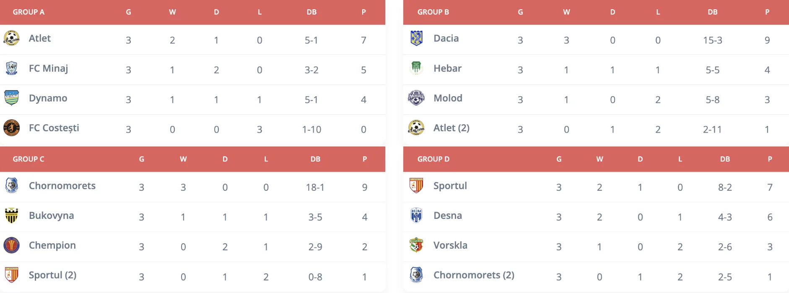Click the Molod team badge
The image size is (789, 293).
tap(416, 98)
